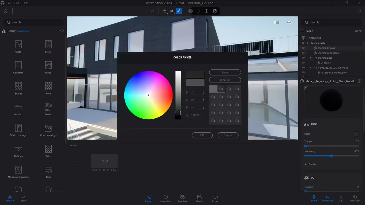Open the Scene panel hamburger menu
The height and width of the screenshot is (205, 365).
point(302,31)
